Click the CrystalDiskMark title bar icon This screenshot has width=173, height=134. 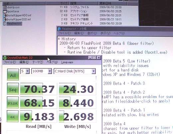[x=5, y=58]
